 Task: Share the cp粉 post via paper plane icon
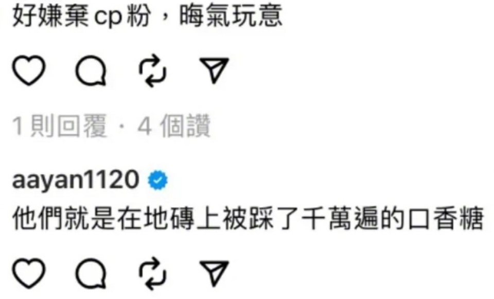pos(215,71)
